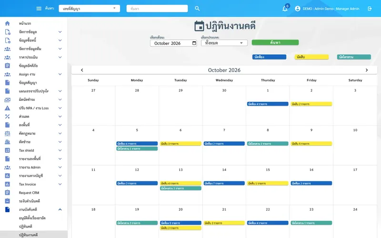
Task: Open นัดฟ้อง 7 รายการ event on October 14
Action: tap(224, 183)
